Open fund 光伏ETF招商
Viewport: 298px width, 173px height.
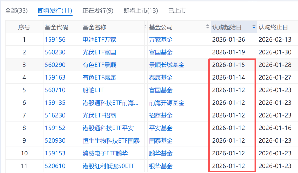99,115
